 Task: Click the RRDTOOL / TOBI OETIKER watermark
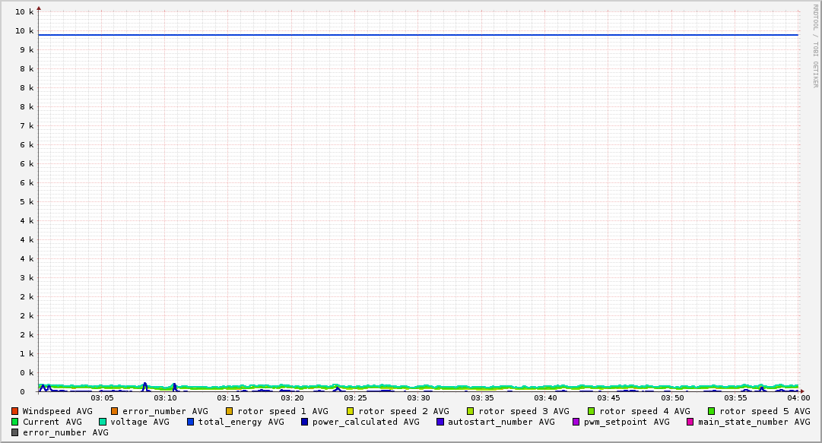815,46
